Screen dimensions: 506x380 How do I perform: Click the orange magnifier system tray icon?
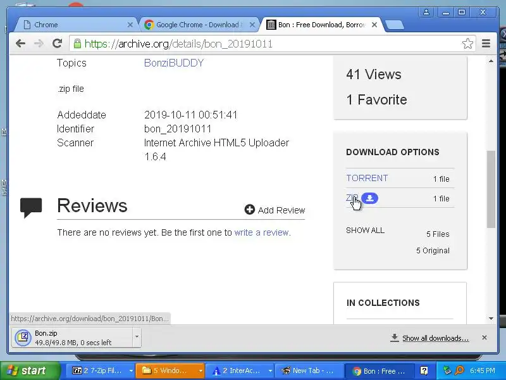(459, 370)
